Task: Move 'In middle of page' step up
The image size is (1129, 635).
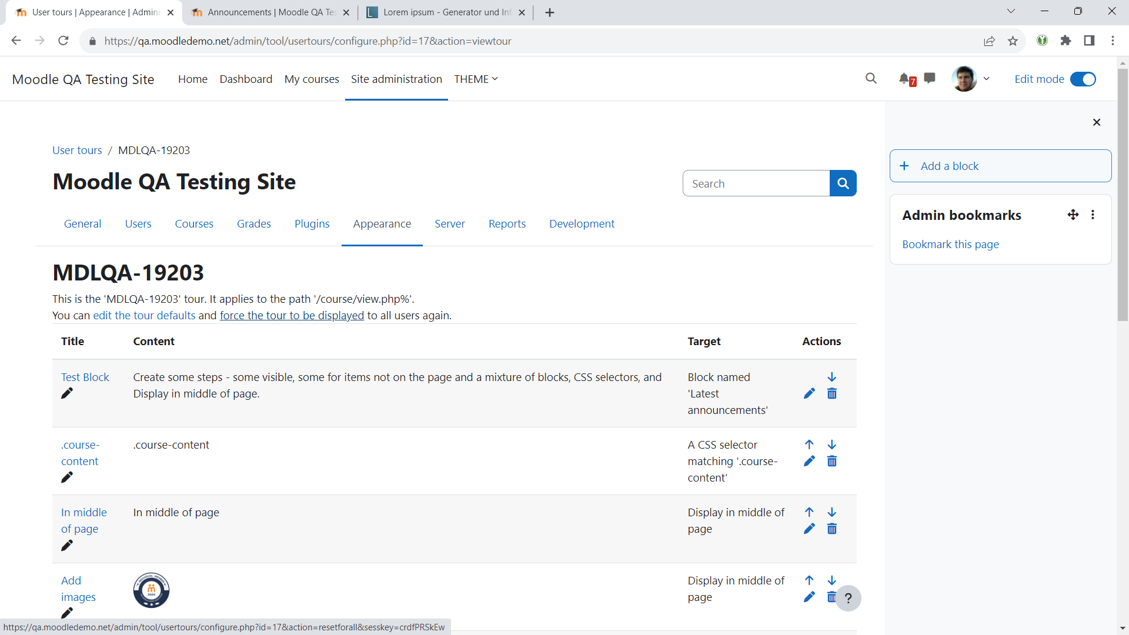Action: (809, 512)
